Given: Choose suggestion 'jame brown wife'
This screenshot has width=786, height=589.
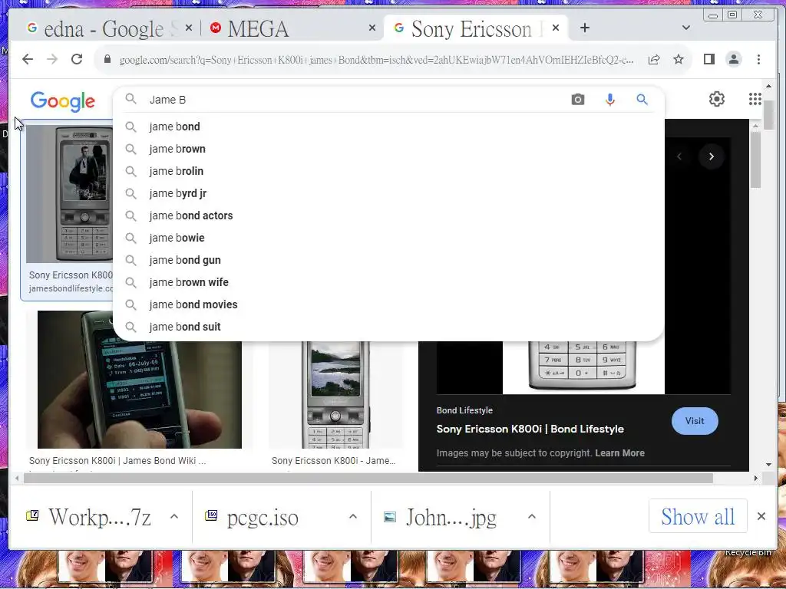Looking at the screenshot, I should pyautogui.click(x=388, y=282).
